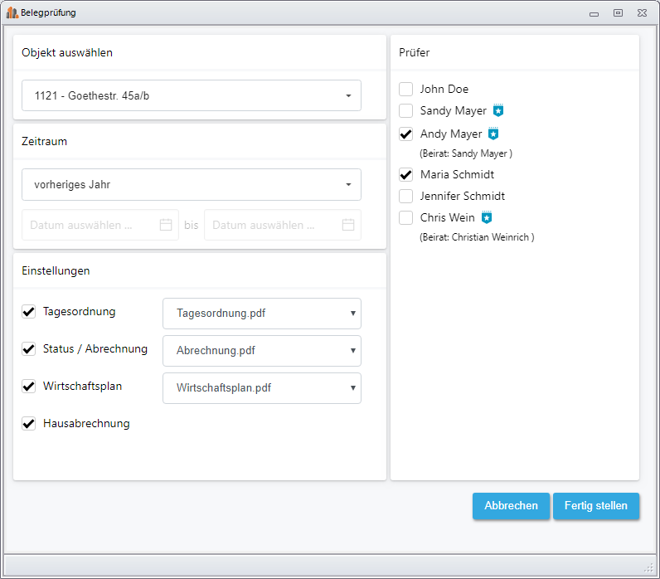Open the Wirtschaftsplan.pdf dropdown

262,388
